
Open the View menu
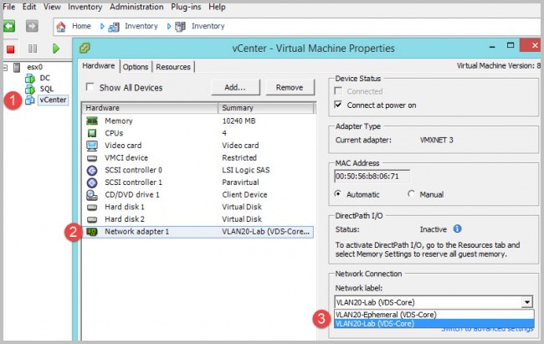[52, 7]
